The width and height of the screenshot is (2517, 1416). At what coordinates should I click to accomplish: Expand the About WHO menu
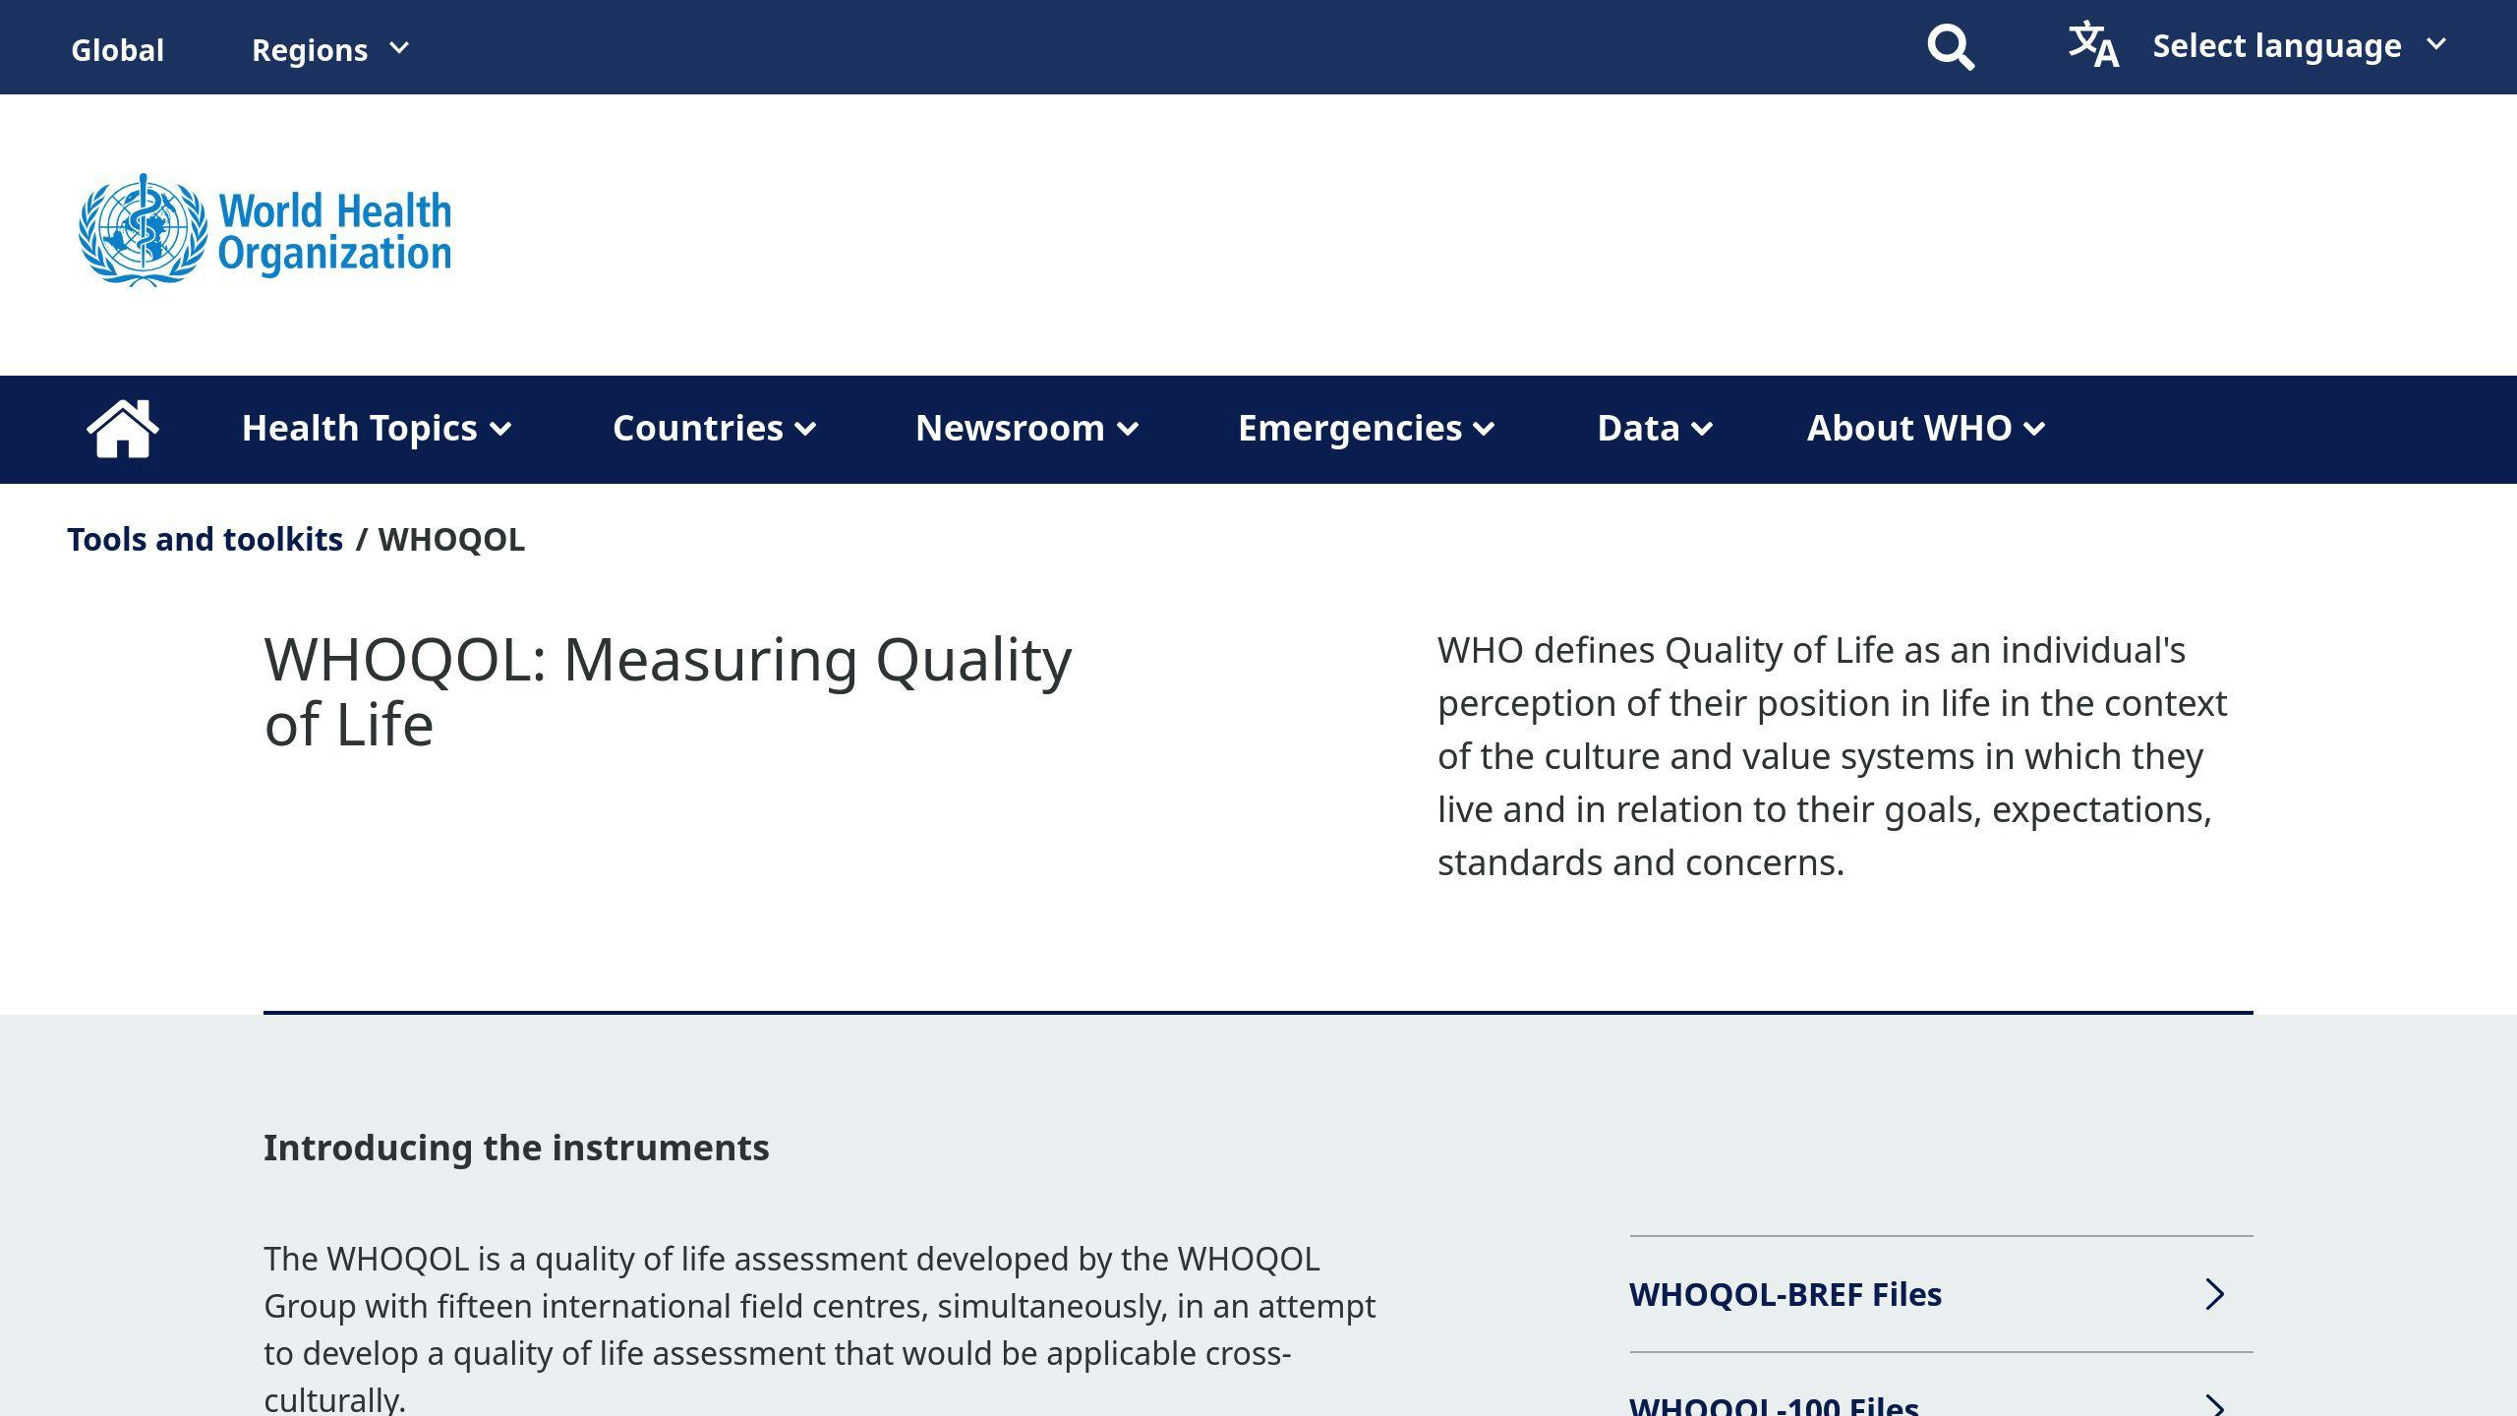1926,429
